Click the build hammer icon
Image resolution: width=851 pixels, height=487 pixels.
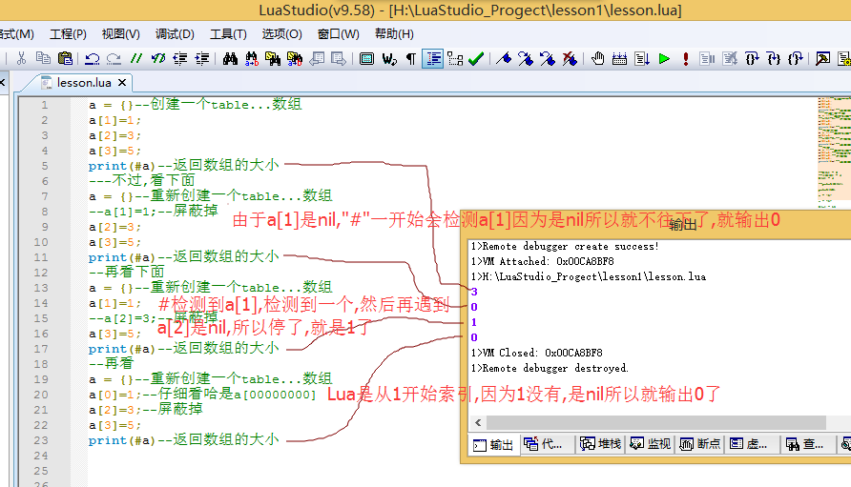(822, 58)
